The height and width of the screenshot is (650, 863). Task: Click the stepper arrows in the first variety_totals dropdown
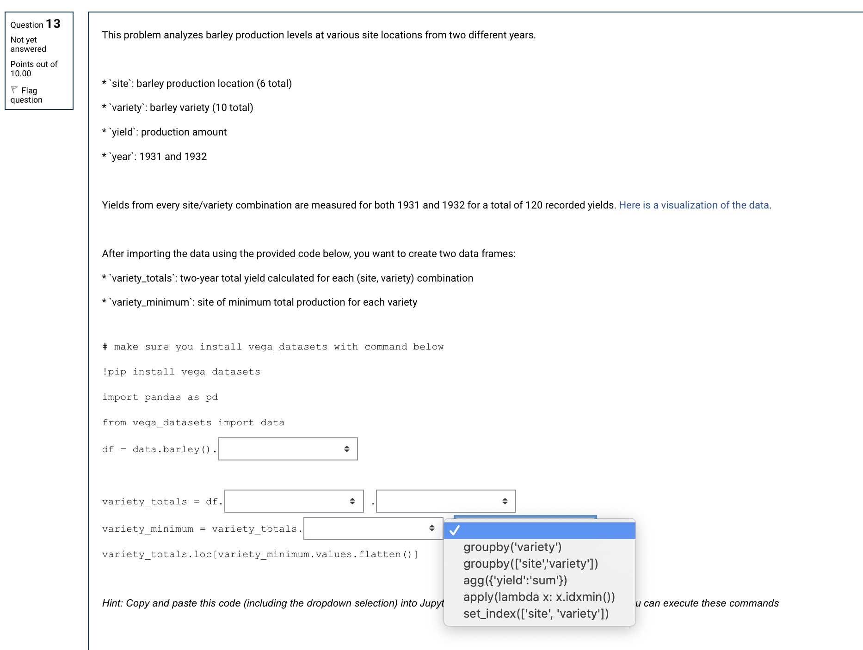pos(352,501)
